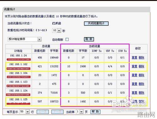The width and height of the screenshot is (157, 119).
Task: Select IP address 192.168.1.123 text
Action: click(x=19, y=82)
